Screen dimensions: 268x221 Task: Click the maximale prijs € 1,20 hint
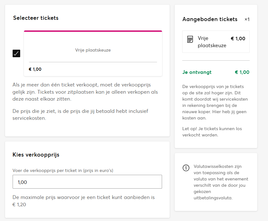click(84, 201)
